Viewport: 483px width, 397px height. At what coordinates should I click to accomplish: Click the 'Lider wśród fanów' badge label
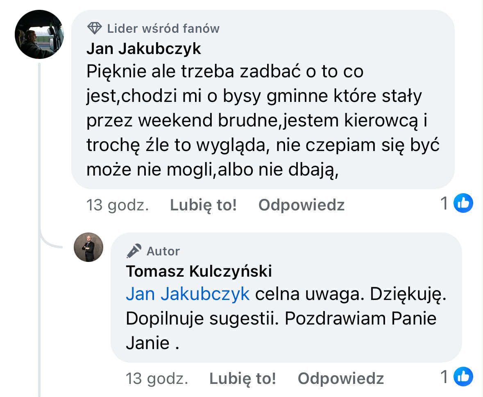click(163, 29)
